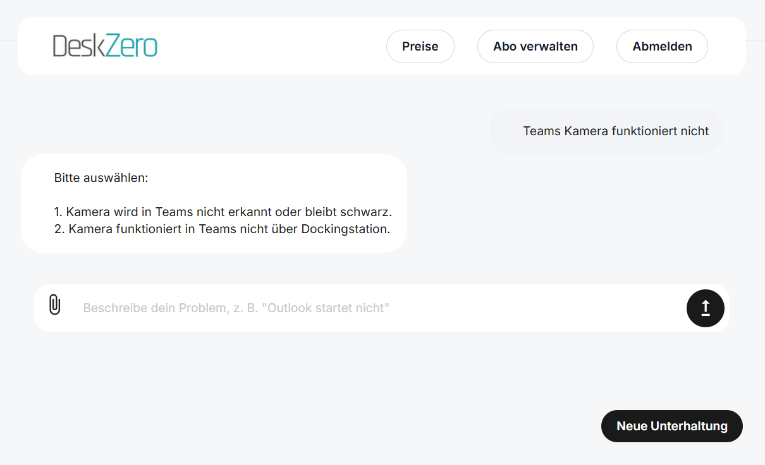This screenshot has width=765, height=465.
Task: Click the "Outlook startet nicht" placeholder example
Action: [x=325, y=308]
